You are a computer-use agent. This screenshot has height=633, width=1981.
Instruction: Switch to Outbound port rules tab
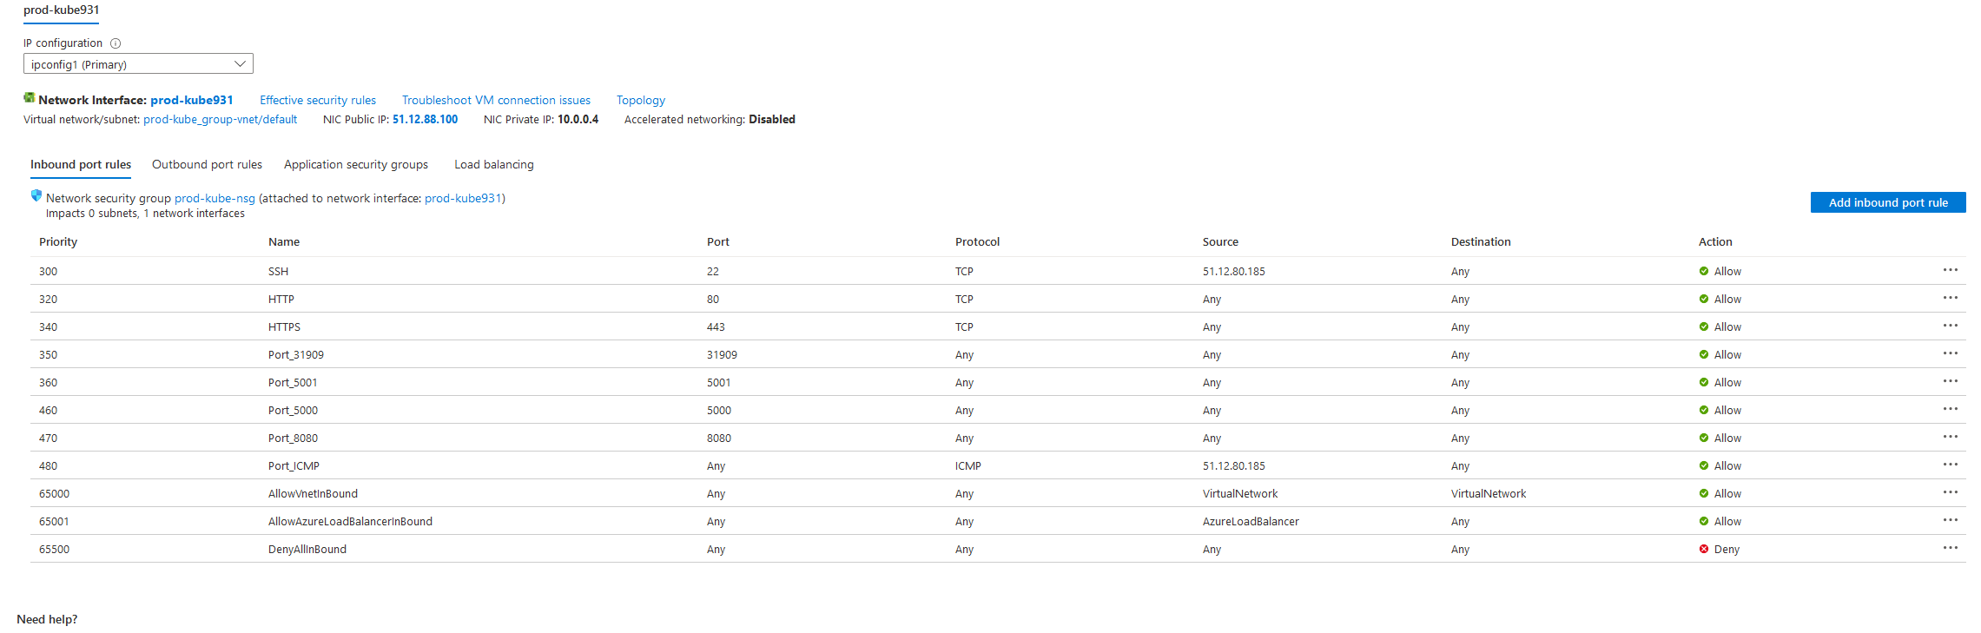[207, 165]
